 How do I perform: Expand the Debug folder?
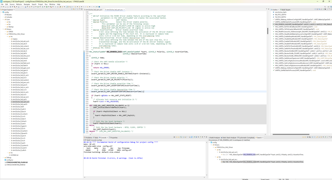click(x=3, y=157)
